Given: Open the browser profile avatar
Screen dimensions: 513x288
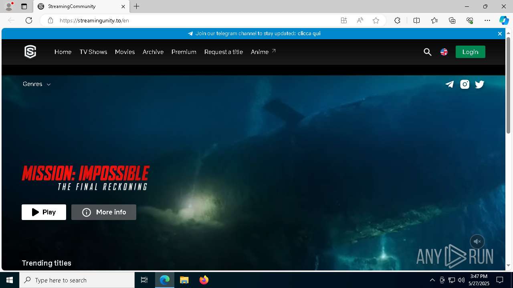Looking at the screenshot, I should pyautogui.click(x=9, y=6).
